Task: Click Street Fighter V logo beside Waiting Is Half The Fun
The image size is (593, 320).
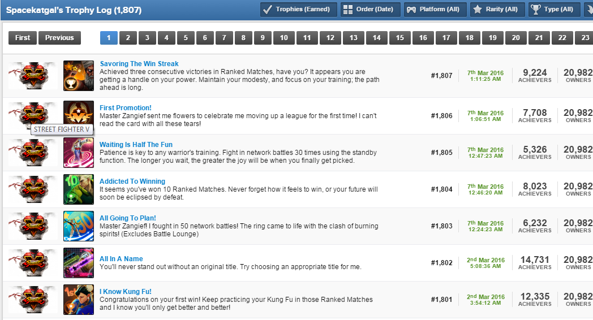Action: pyautogui.click(x=33, y=153)
